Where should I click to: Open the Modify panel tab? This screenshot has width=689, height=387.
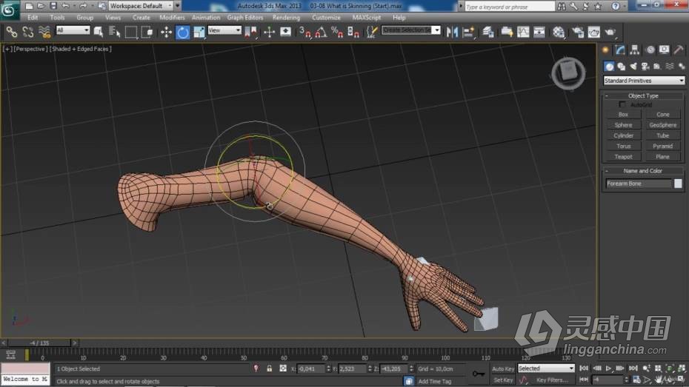pyautogui.click(x=620, y=50)
